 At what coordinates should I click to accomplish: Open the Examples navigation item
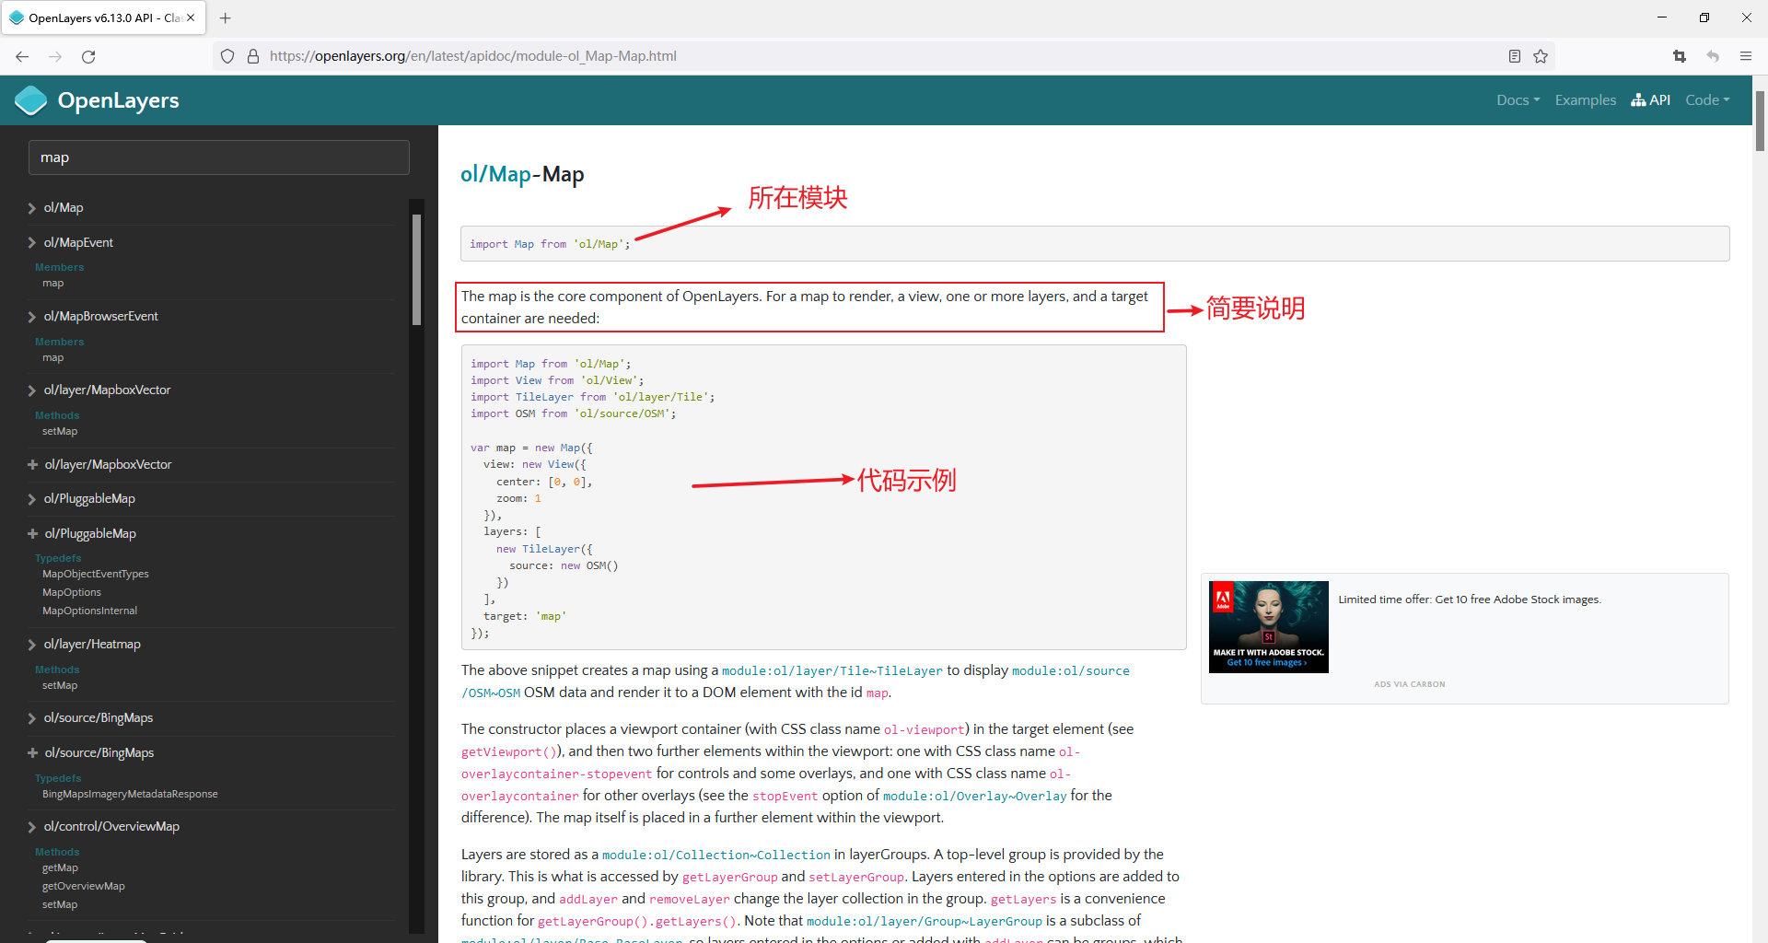coord(1585,99)
